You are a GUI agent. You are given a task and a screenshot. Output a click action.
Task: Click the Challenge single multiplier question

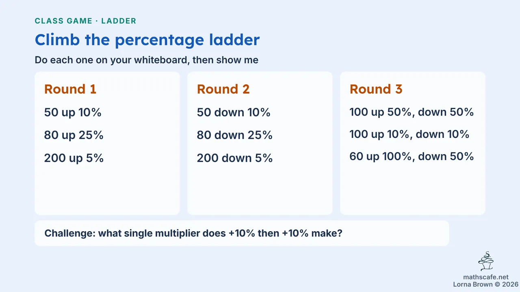pos(193,233)
